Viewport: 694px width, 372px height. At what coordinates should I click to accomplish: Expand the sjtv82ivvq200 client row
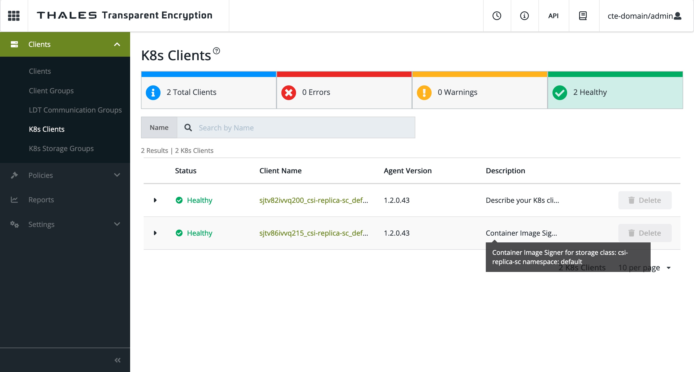pyautogui.click(x=155, y=200)
